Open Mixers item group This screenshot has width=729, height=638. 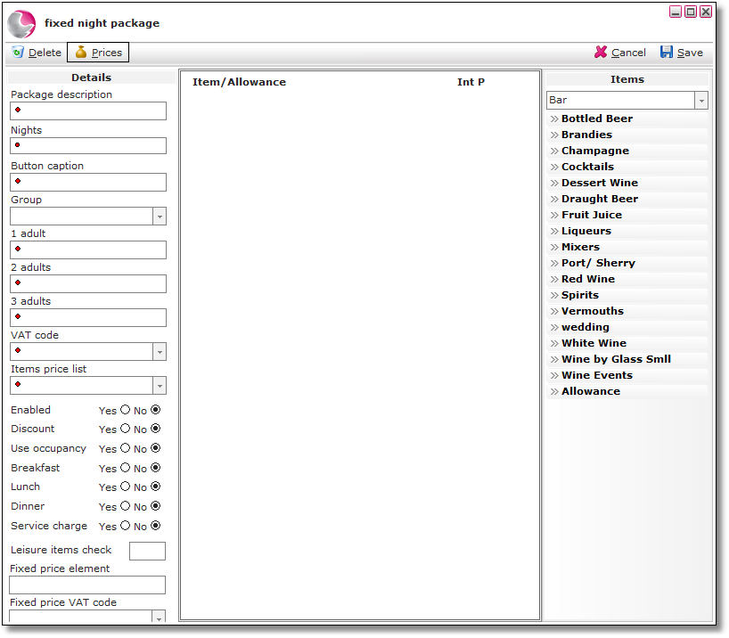(627, 247)
